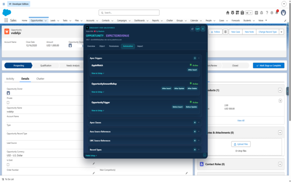Open the Products related list dropdown

point(280,90)
